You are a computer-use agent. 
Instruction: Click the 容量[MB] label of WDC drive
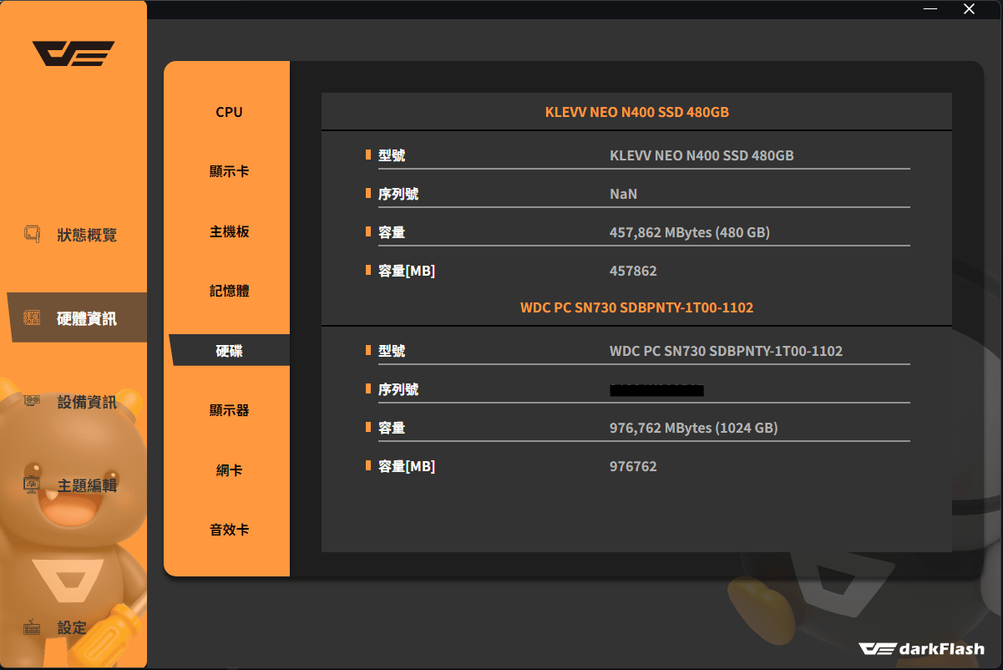407,466
